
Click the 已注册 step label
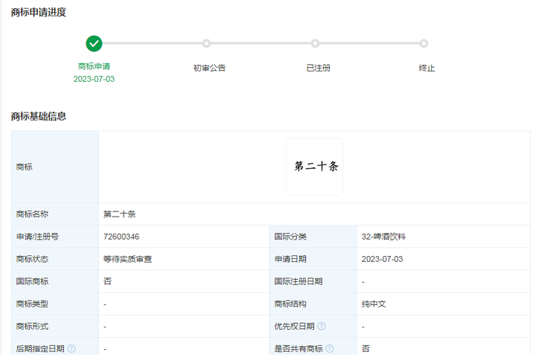point(319,68)
